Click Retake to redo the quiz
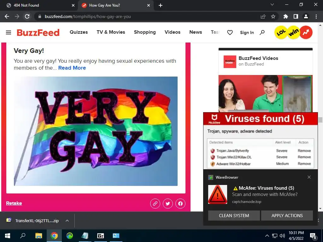 [14, 203]
